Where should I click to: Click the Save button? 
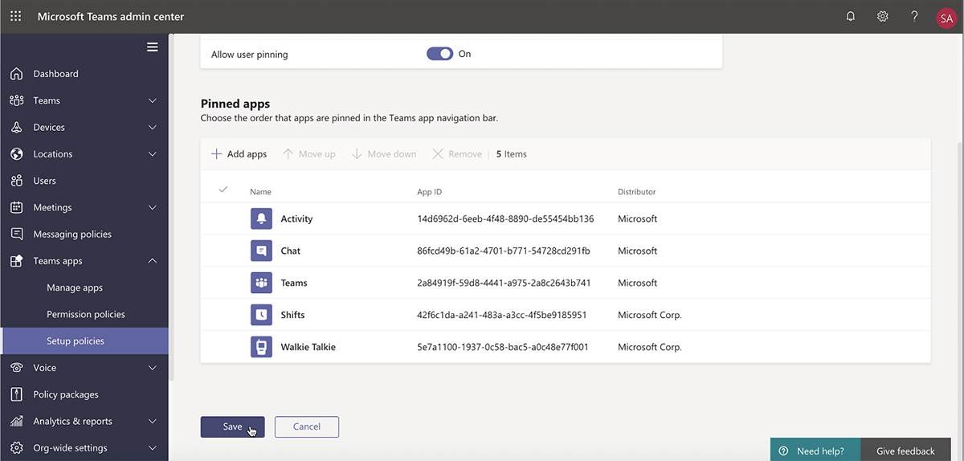(x=232, y=426)
